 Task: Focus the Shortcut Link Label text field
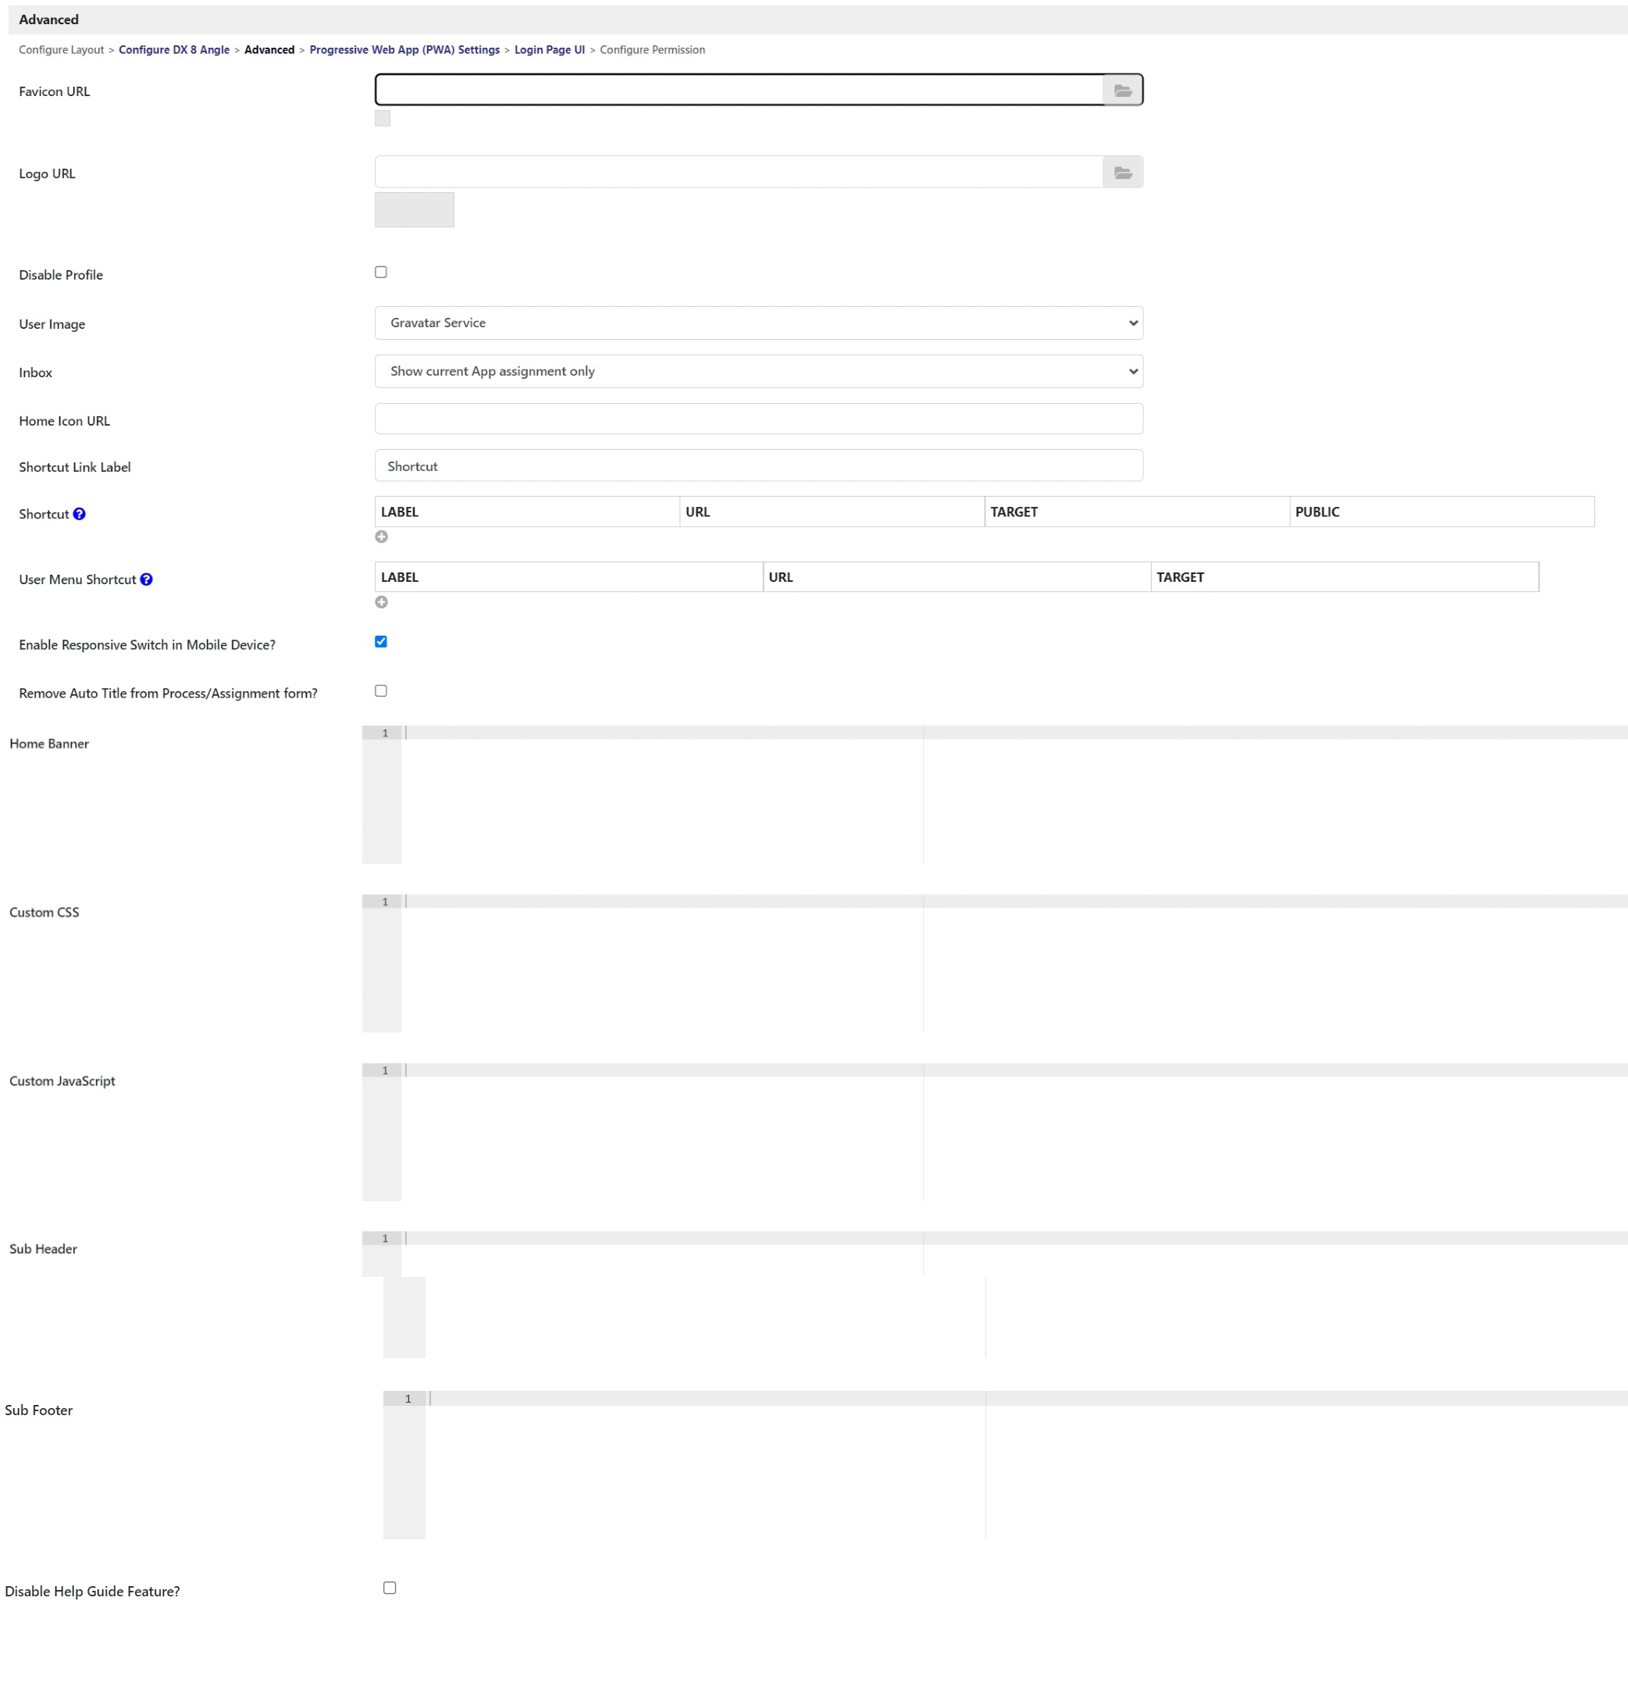point(758,465)
